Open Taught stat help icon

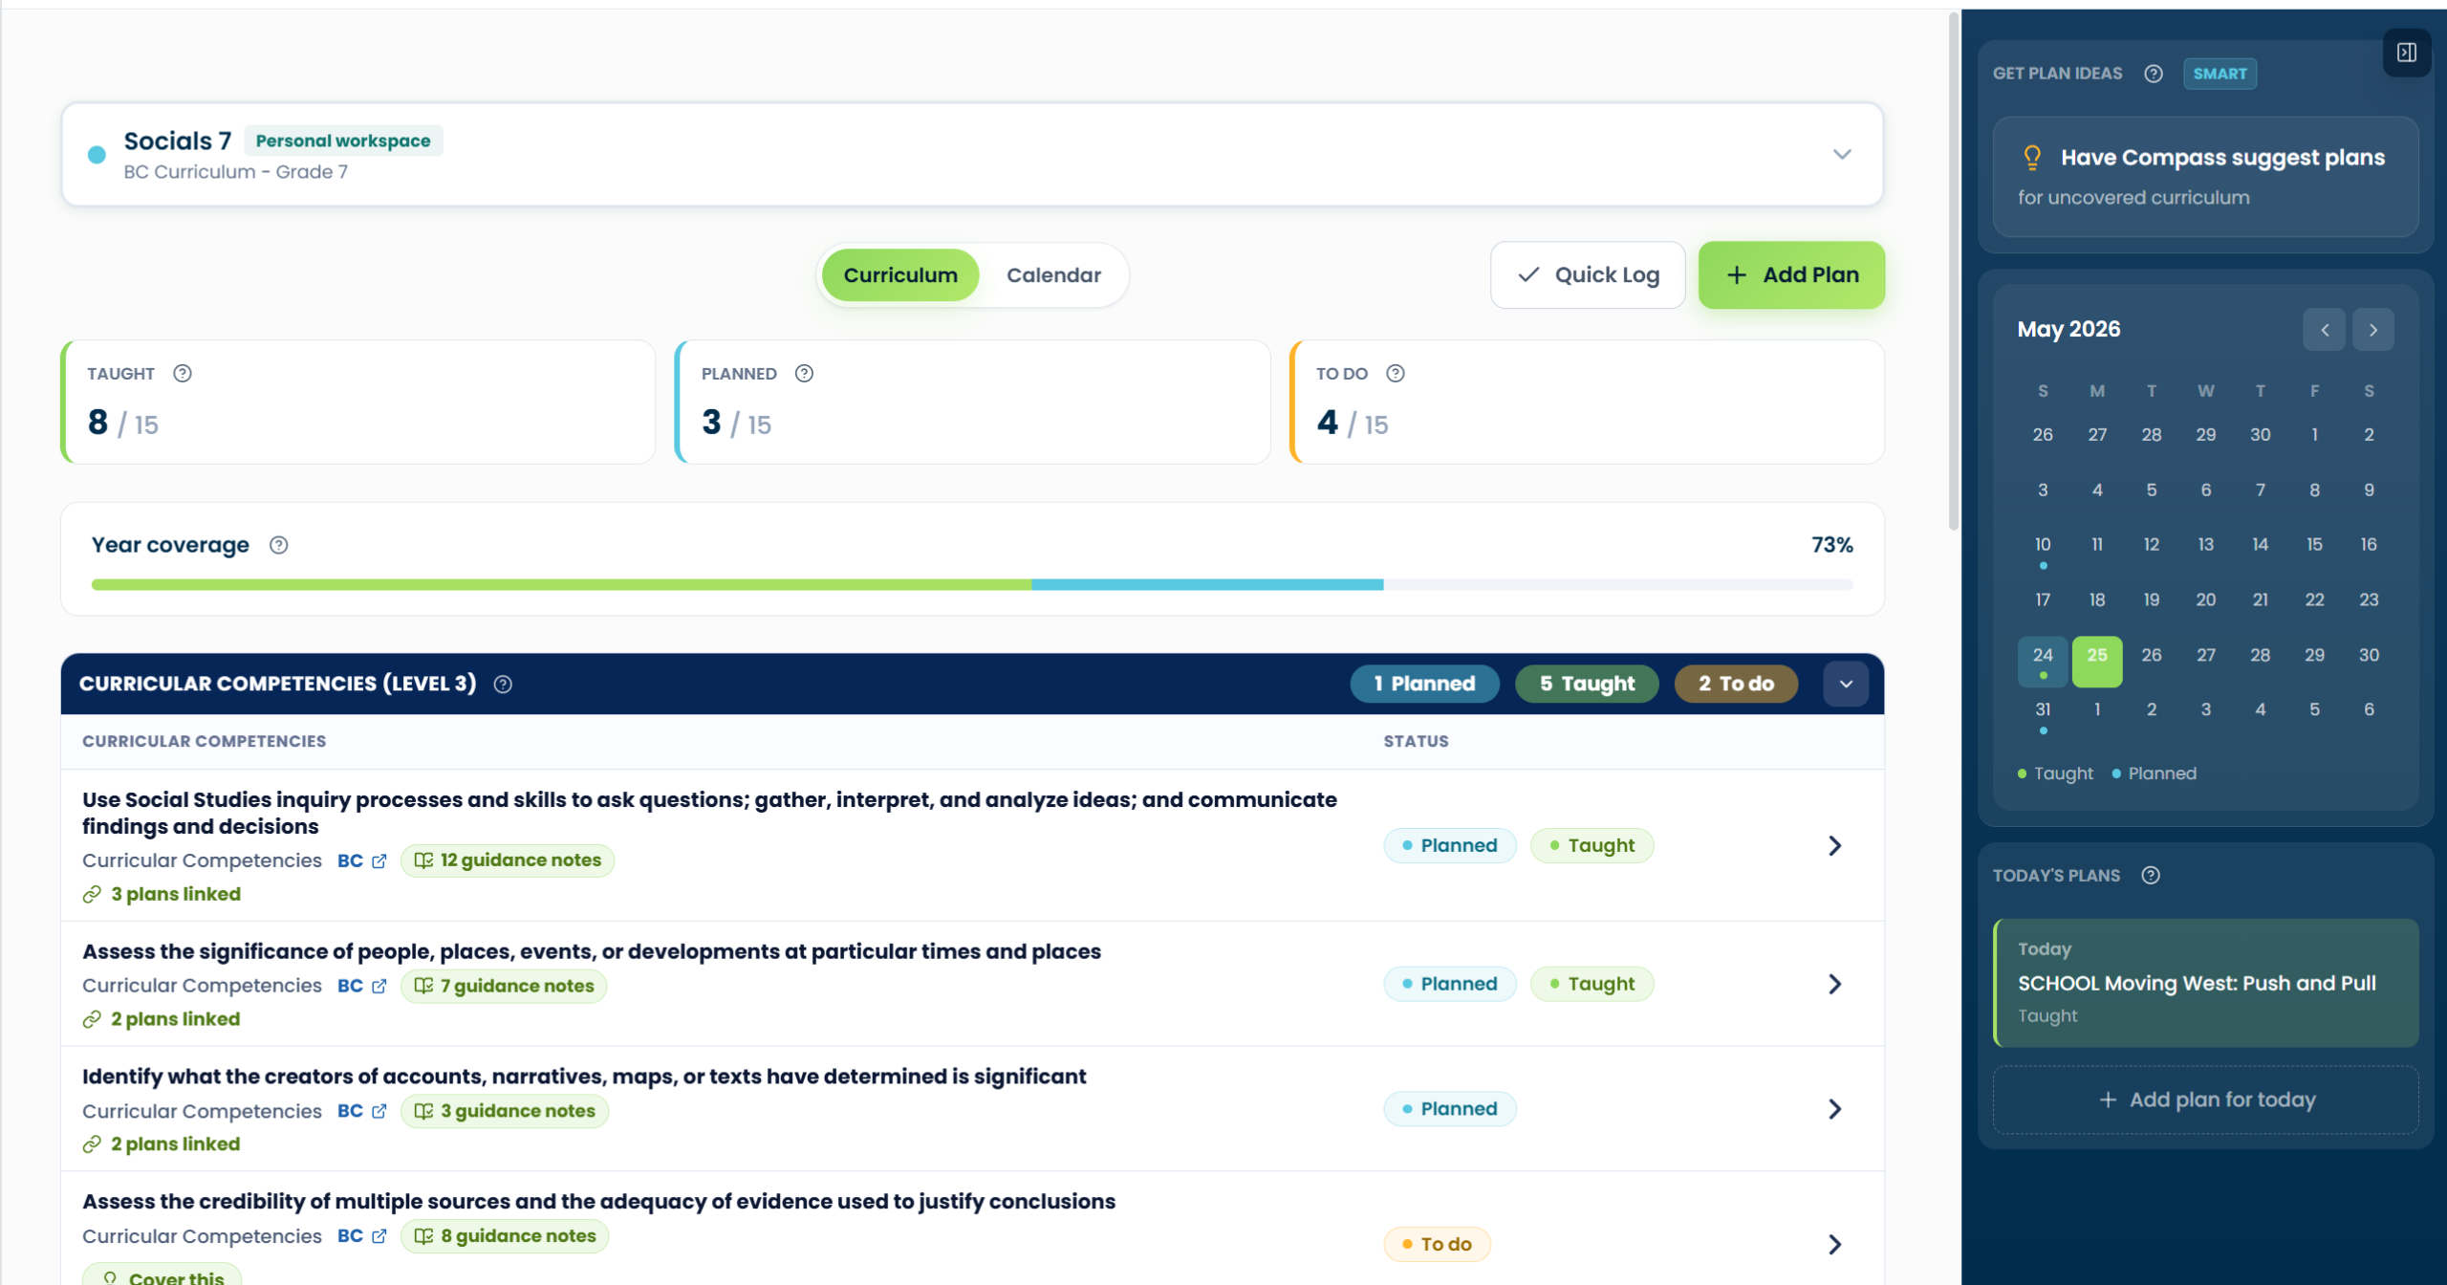(x=183, y=374)
